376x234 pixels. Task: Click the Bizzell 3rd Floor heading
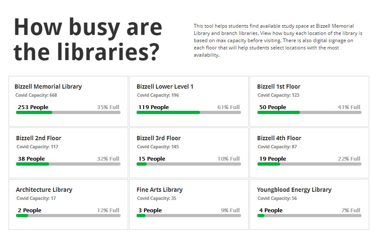pyautogui.click(x=159, y=138)
